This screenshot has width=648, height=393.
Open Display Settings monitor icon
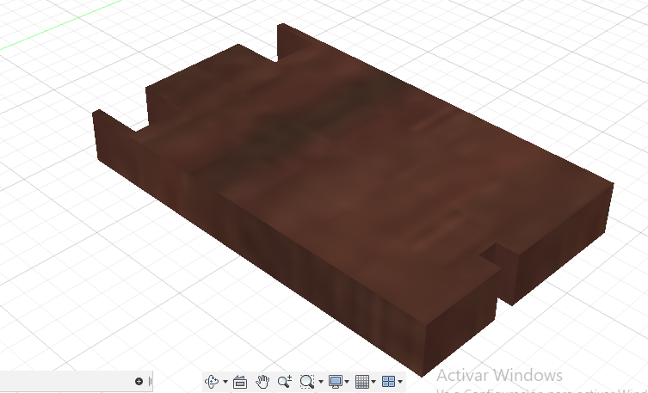(x=335, y=382)
